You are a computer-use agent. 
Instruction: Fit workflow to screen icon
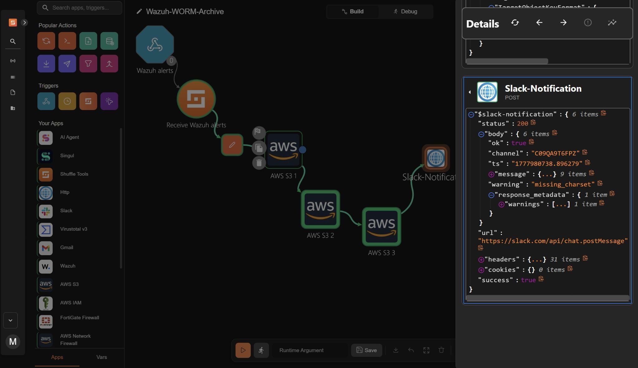[426, 350]
